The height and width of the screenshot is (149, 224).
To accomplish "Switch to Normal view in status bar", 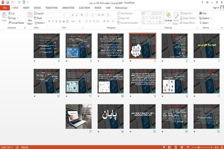I will pos(169,147).
